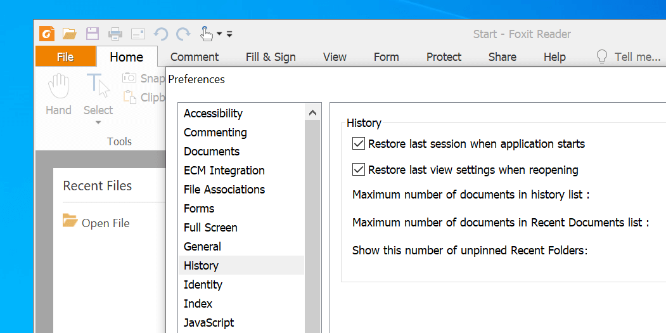Viewport: 666px width, 333px height.
Task: Uncheck Restore last view settings when reopening
Action: click(359, 170)
